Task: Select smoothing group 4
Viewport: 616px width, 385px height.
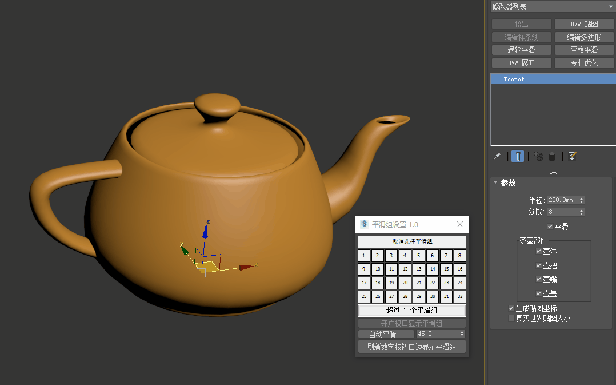Action: tap(405, 256)
